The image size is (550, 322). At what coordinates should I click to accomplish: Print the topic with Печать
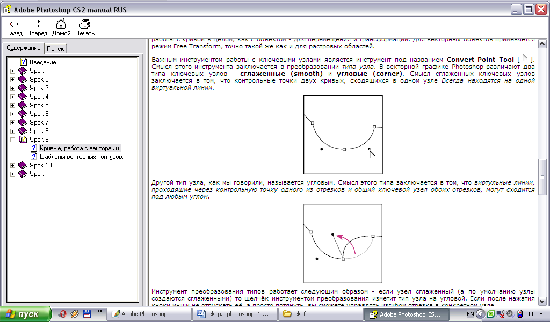(x=85, y=28)
